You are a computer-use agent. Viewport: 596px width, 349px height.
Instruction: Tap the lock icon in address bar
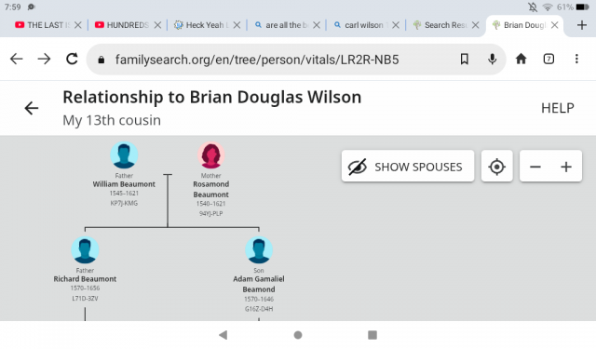102,60
